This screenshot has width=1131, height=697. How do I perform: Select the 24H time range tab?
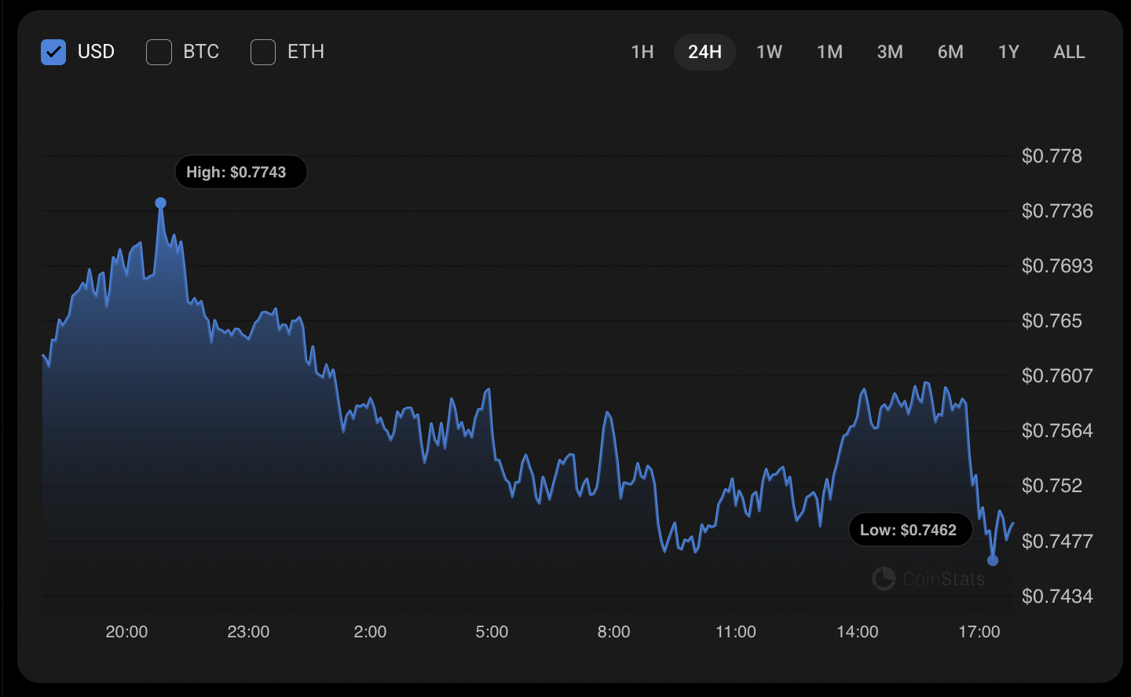click(705, 53)
